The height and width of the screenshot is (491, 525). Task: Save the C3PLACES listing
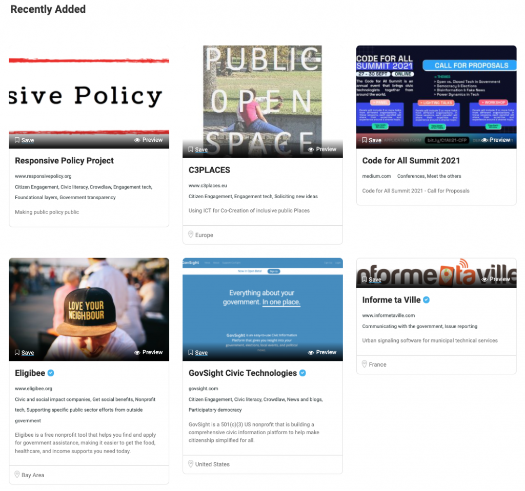[198, 150]
